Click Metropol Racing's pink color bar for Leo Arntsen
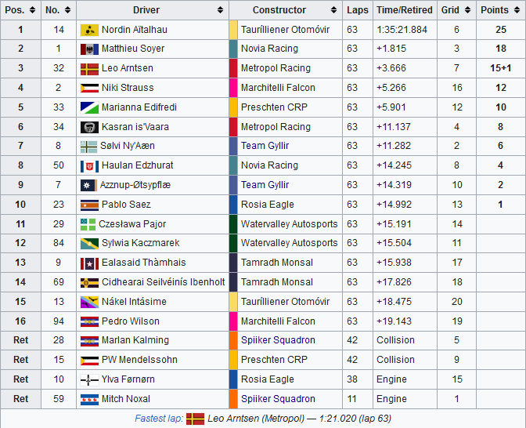 [x=233, y=68]
